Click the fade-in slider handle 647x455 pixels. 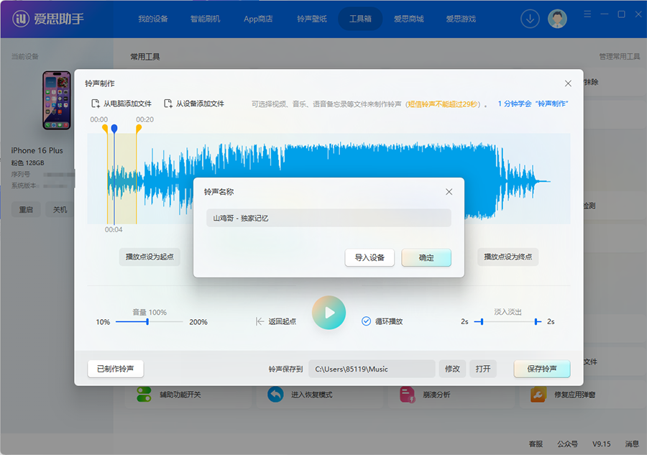point(482,321)
